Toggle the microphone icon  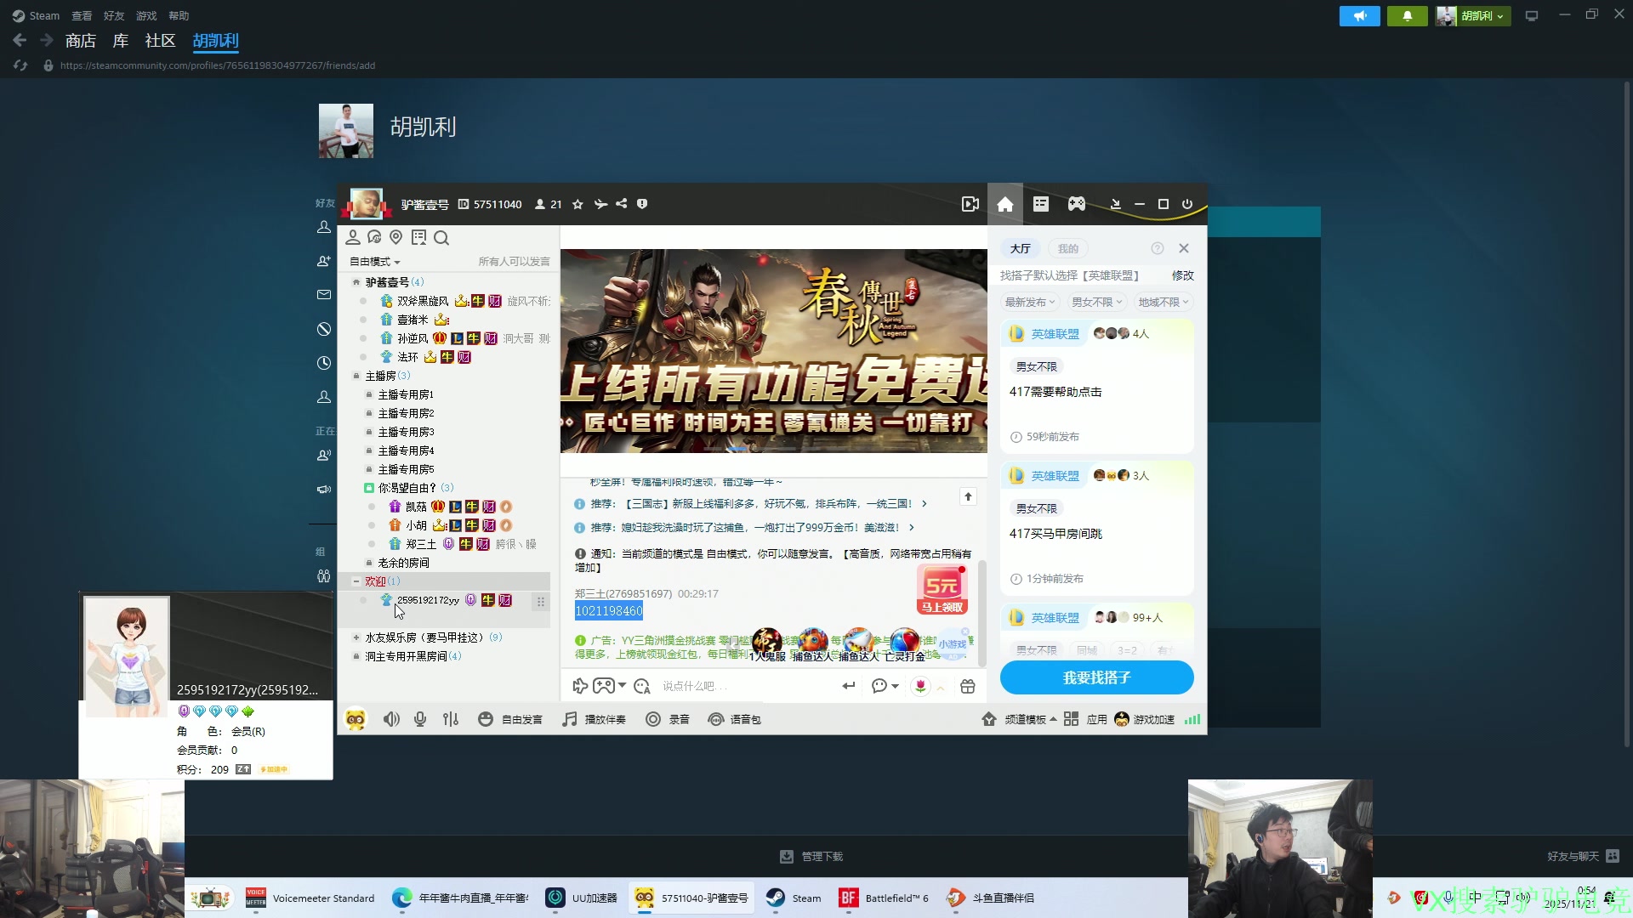coord(420,720)
